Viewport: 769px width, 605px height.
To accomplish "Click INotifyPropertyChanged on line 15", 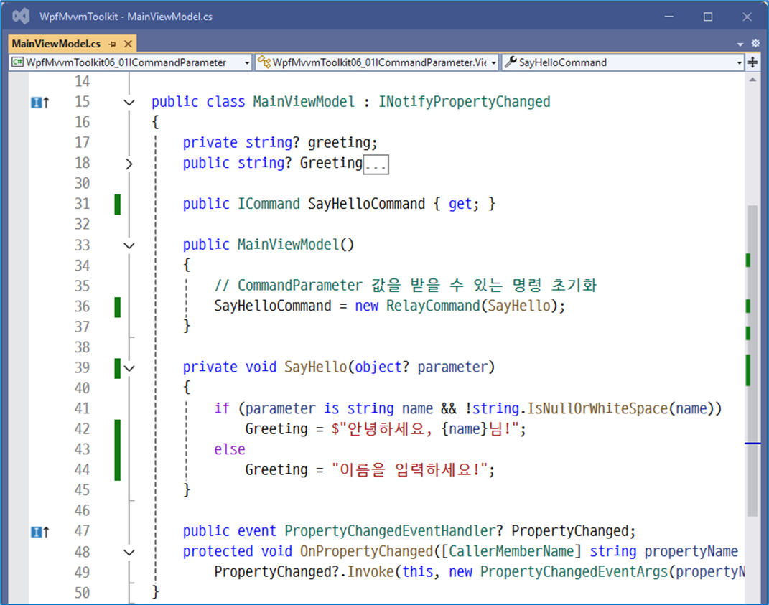I will pyautogui.click(x=464, y=101).
